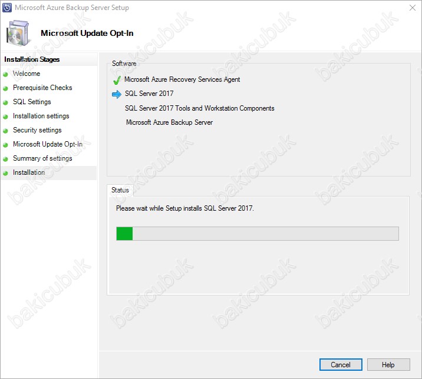Click green dot beside Installation stage
This screenshot has width=422, height=379.
tap(5, 174)
